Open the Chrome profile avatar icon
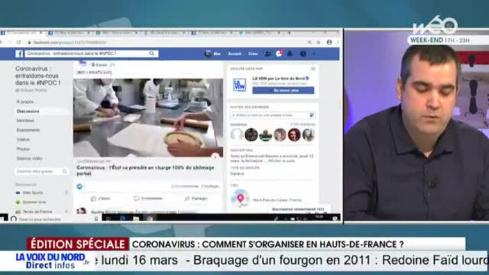489x275 pixels. pos(329,42)
